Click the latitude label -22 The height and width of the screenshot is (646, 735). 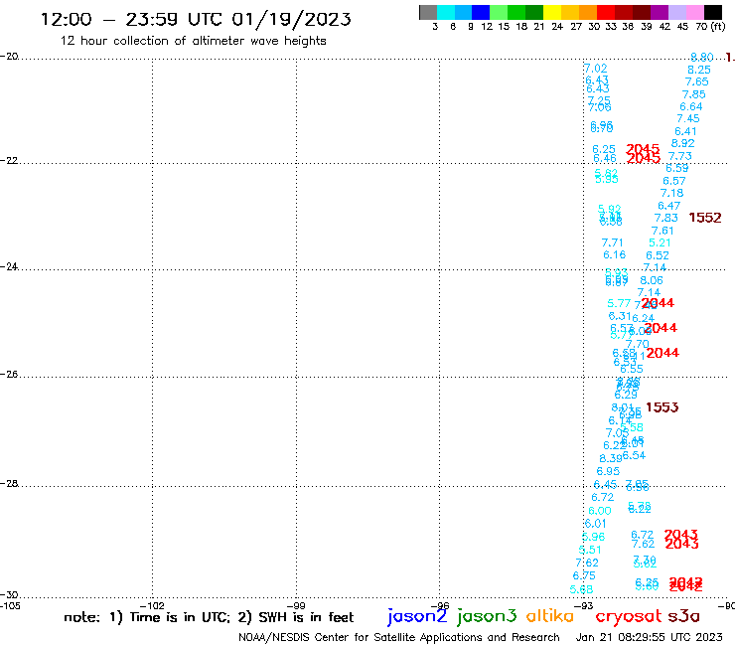coord(9,160)
